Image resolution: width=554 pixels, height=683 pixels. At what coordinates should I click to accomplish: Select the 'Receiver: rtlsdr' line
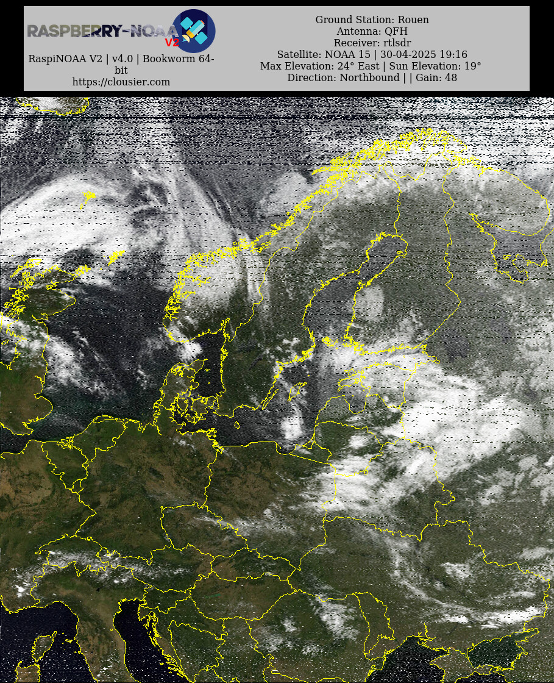point(372,43)
